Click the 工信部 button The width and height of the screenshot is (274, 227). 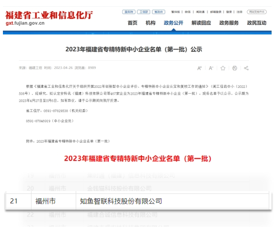[144, 12]
